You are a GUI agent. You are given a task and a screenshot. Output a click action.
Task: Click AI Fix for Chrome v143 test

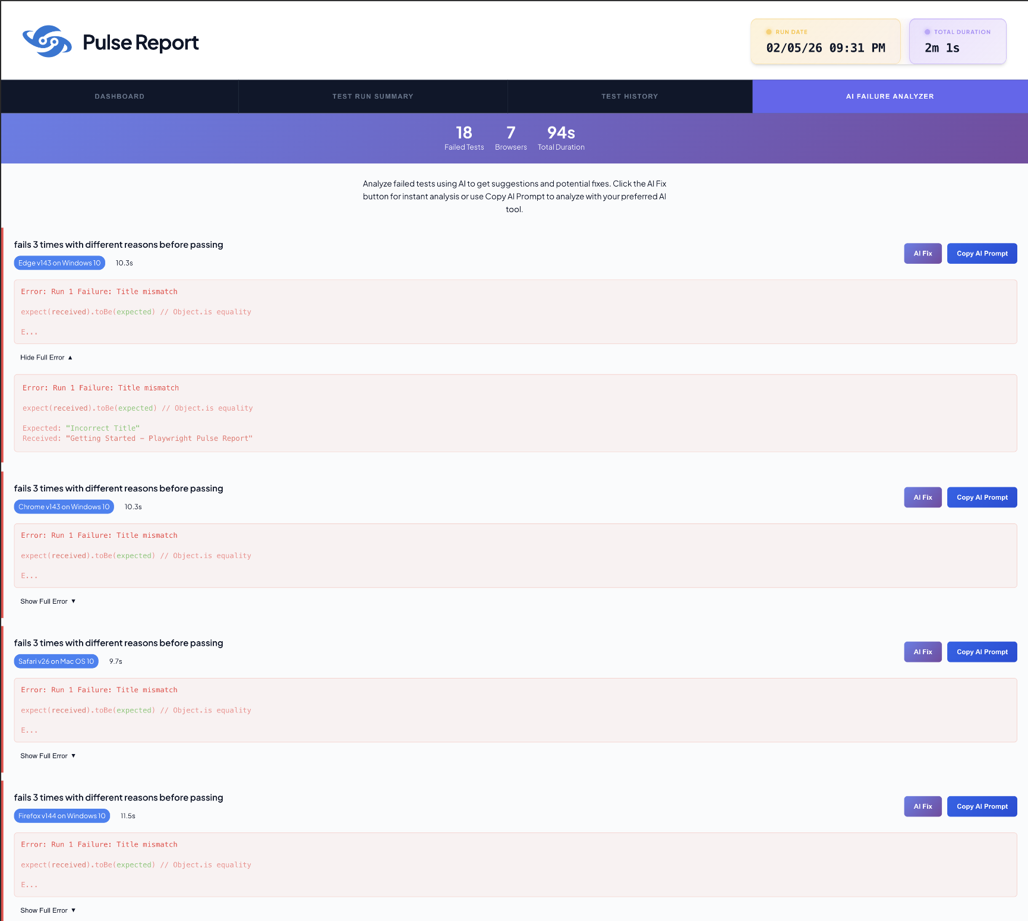pos(922,497)
